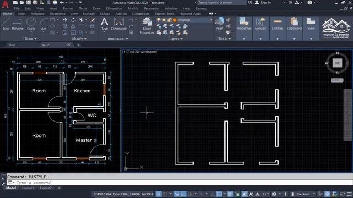Screen dimensions: 353x198
Task: Click the Plot printer icon
Action: [x=55, y=2]
